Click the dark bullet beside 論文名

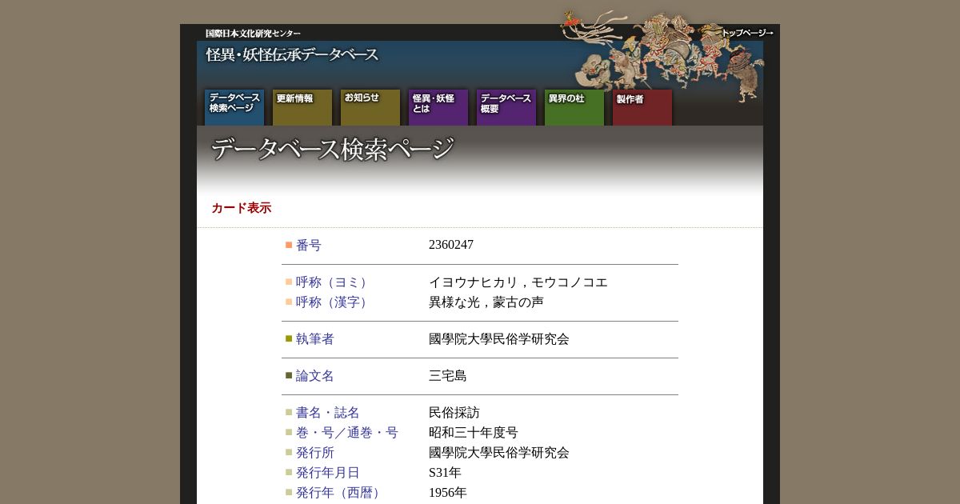coord(289,375)
